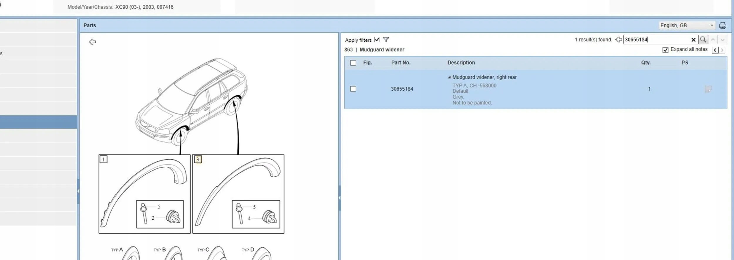Check the select-all box in table header
This screenshot has height=260, width=734.
pyautogui.click(x=353, y=63)
